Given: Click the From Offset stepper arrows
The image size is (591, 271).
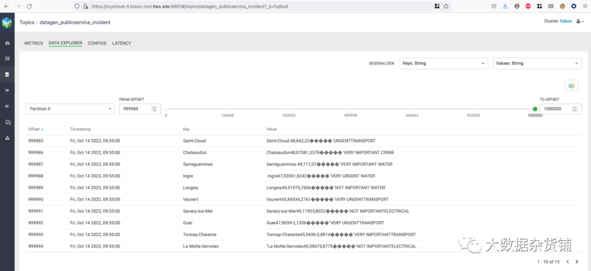Looking at the screenshot, I should click(154, 109).
